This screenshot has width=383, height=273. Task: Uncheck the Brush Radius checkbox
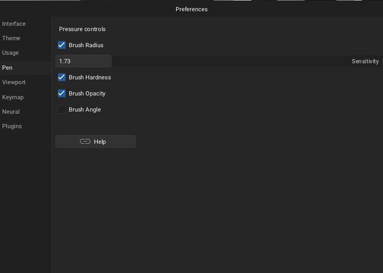coord(62,45)
